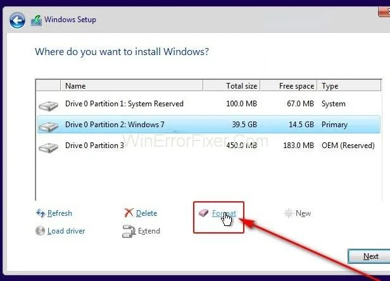
Task: Open the Load driver link
Action: (66, 231)
